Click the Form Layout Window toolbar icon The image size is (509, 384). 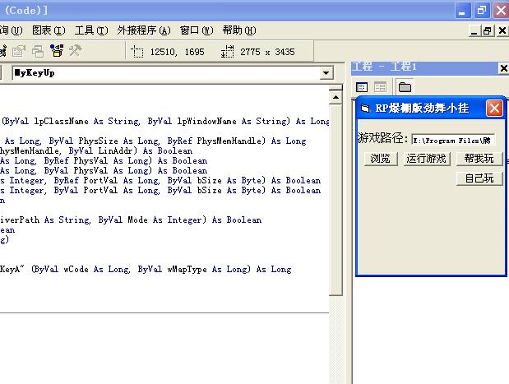(x=39, y=51)
